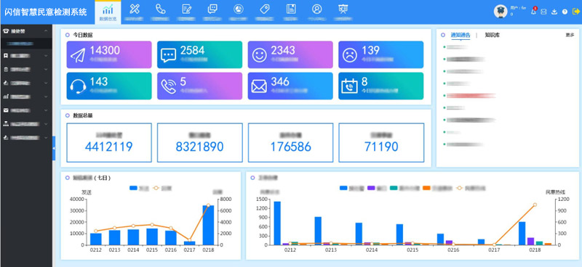Click the 更多 link

tap(570, 35)
